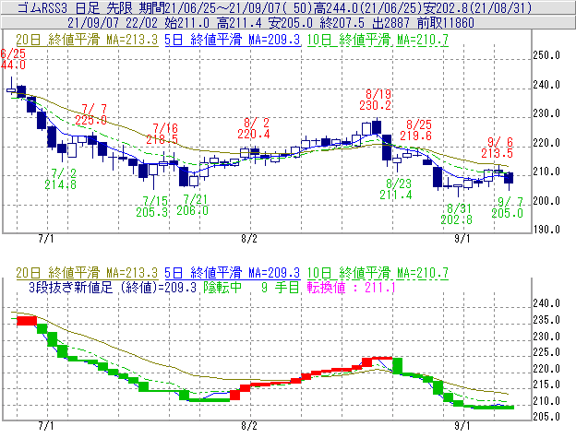Select the 20日 終値平滑 legend in lower chart
Screen dimensions: 576x438
pos(87,273)
